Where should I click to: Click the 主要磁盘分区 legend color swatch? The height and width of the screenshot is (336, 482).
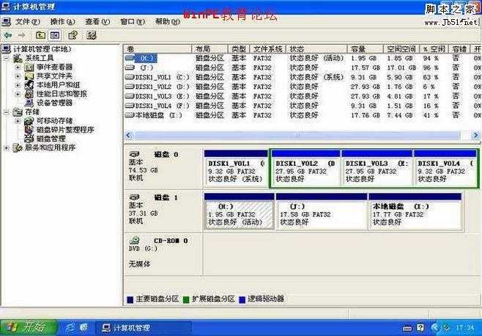click(130, 299)
